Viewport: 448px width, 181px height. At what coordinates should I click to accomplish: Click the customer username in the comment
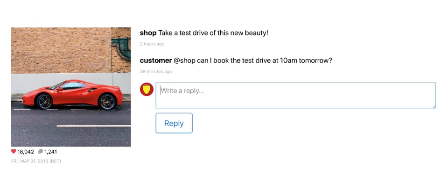156,60
